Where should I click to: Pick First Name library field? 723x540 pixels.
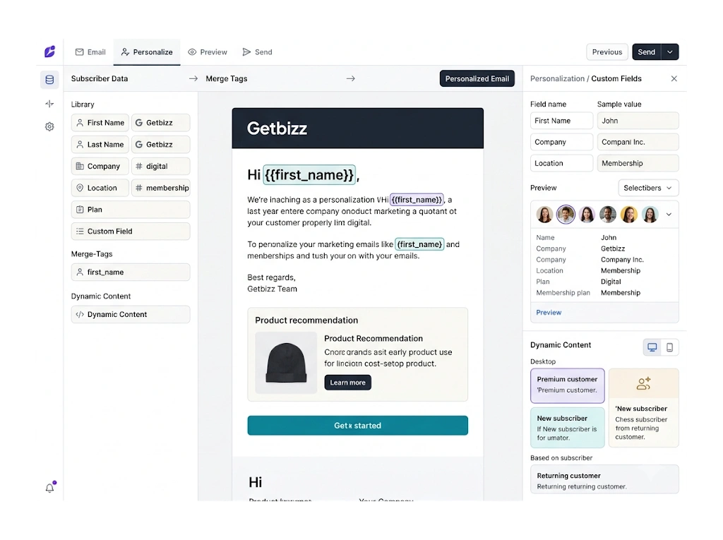tap(100, 123)
